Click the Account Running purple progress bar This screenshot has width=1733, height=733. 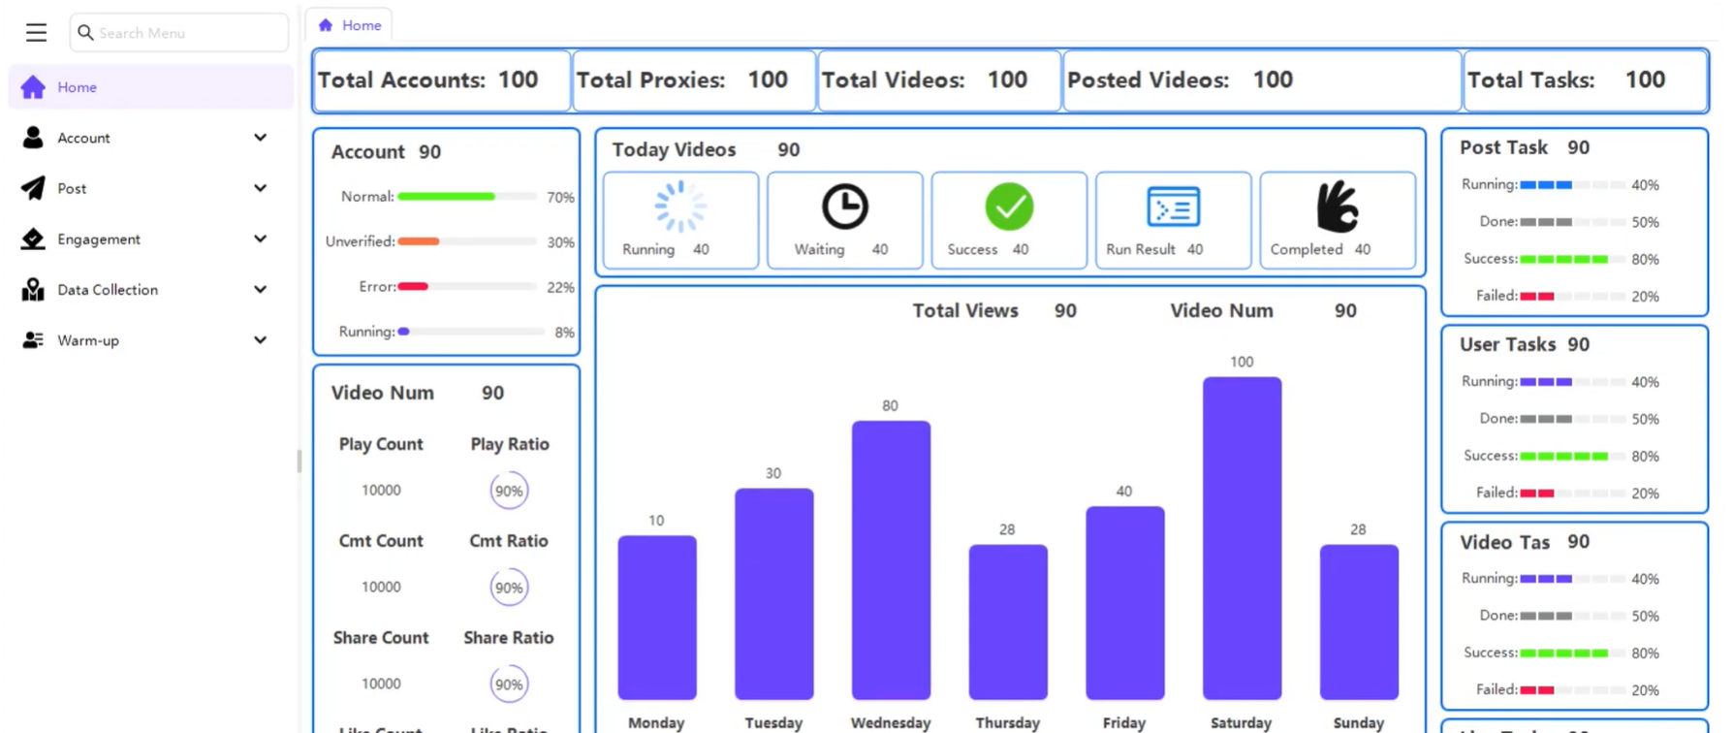[x=403, y=332]
